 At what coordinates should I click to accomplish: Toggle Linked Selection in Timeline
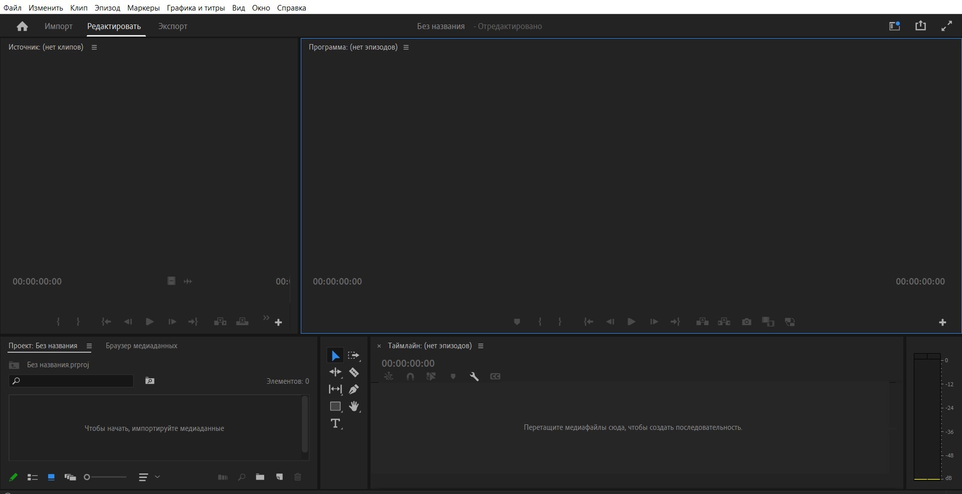(431, 376)
